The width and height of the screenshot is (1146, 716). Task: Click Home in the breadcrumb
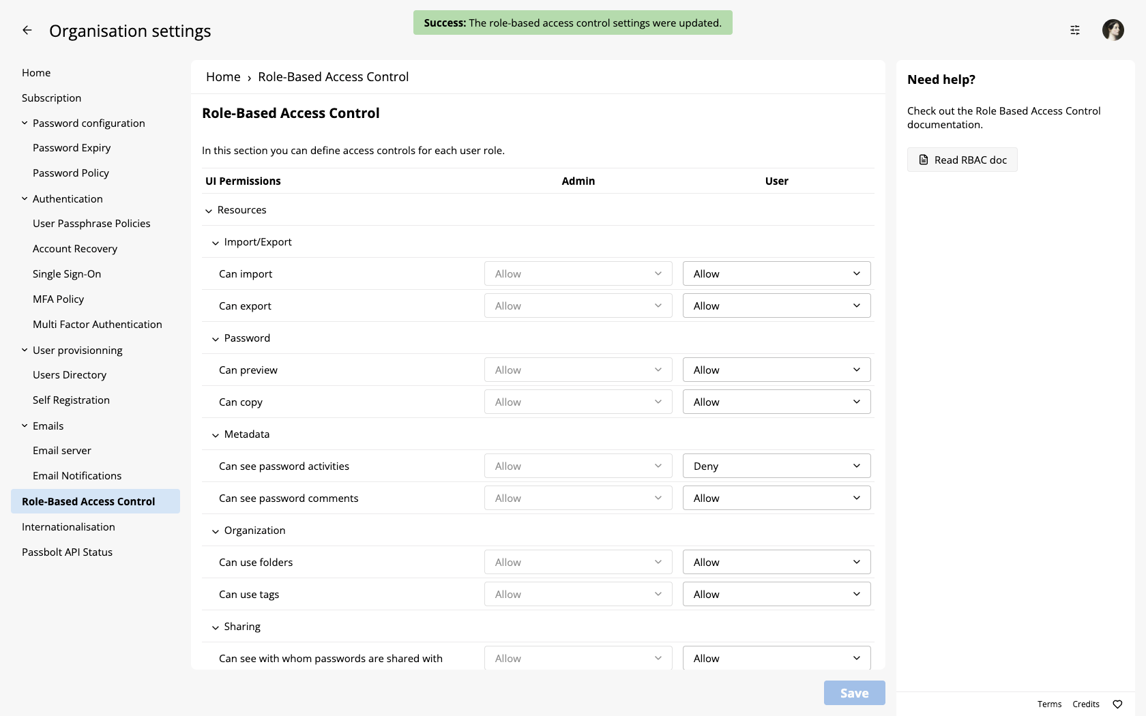(x=223, y=77)
